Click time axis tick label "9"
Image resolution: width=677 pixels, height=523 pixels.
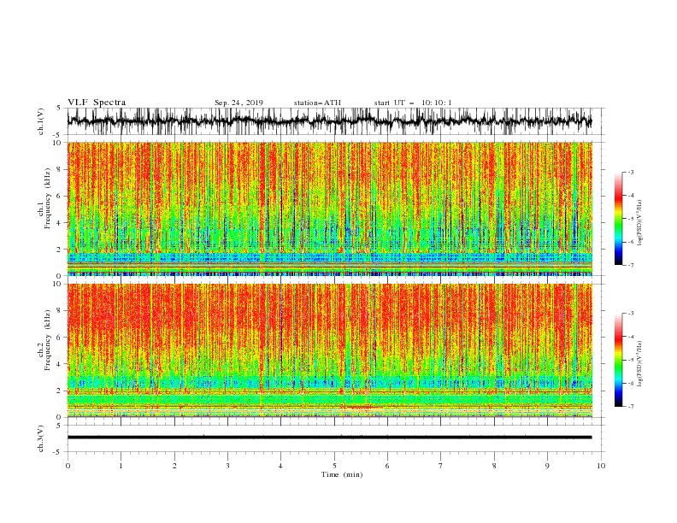[547, 466]
